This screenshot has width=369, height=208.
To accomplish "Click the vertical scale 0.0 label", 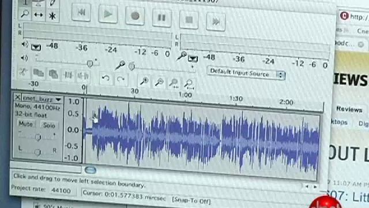I will (73, 130).
